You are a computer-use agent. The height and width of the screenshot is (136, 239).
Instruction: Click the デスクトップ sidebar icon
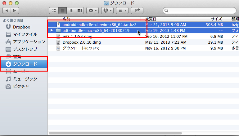tap(8, 49)
